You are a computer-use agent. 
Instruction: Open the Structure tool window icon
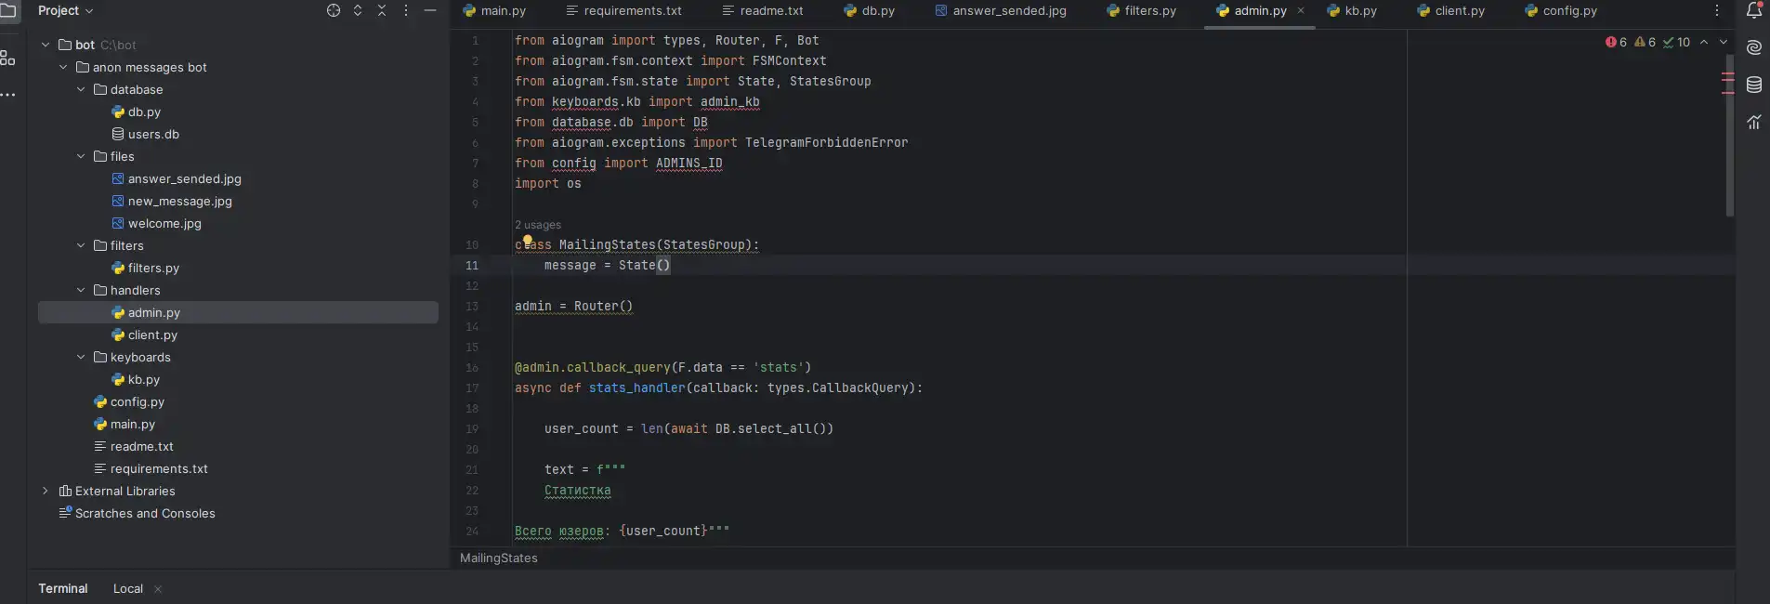click(7, 58)
